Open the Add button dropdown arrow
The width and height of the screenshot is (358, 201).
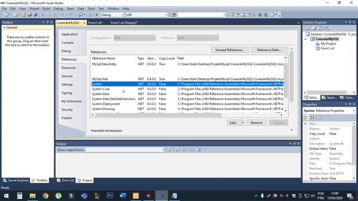(x=242, y=123)
